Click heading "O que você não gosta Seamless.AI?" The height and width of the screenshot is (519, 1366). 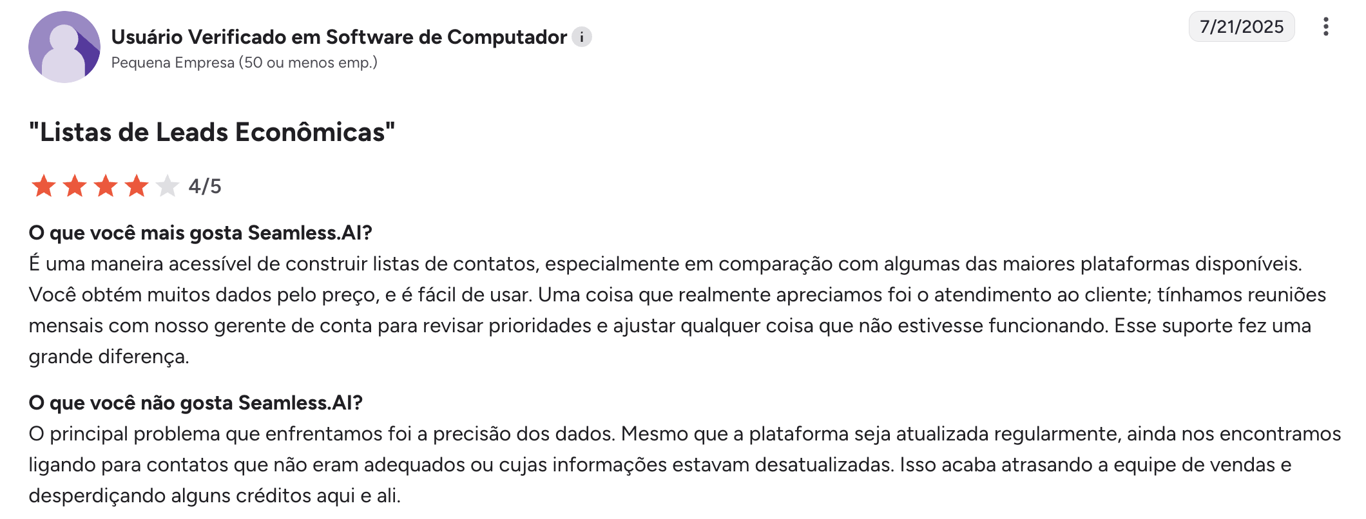[196, 402]
